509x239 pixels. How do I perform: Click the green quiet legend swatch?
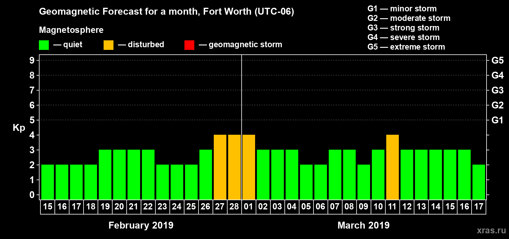click(44, 45)
